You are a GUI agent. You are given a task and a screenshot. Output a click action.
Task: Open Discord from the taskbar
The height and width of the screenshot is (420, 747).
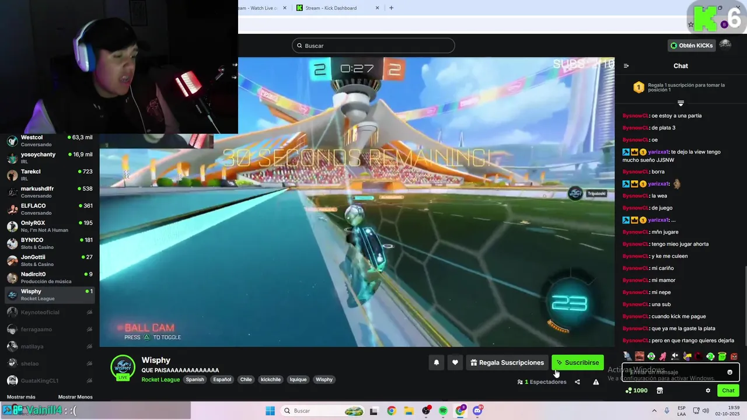(x=477, y=411)
